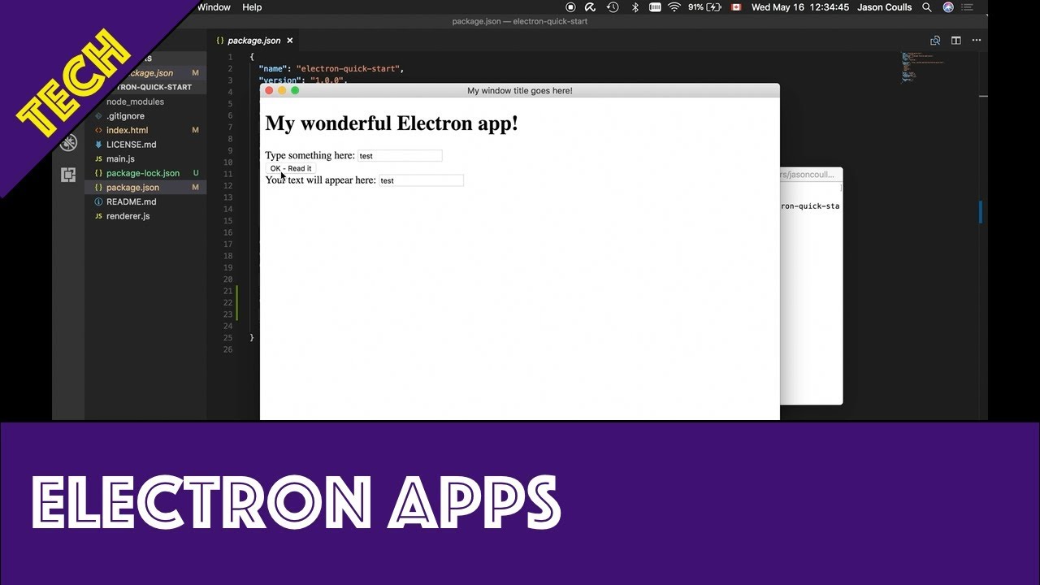Click the date and time in menu bar
Image resolution: width=1040 pixels, height=585 pixels.
point(800,7)
